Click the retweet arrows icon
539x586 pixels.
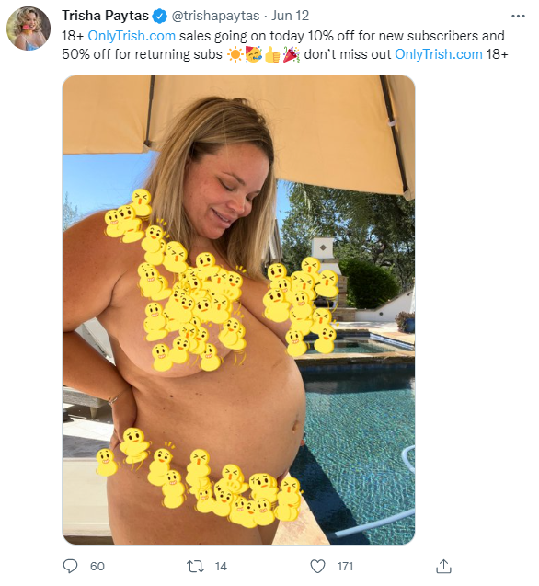(x=195, y=566)
